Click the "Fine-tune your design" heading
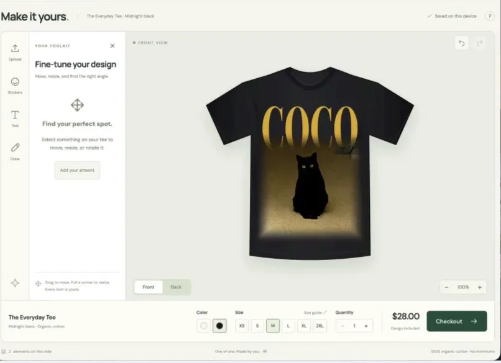Viewport: 501px width, 363px height. click(x=75, y=65)
